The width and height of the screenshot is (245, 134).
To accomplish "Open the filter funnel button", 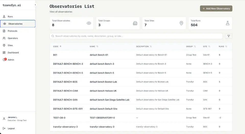I will click(229, 36).
